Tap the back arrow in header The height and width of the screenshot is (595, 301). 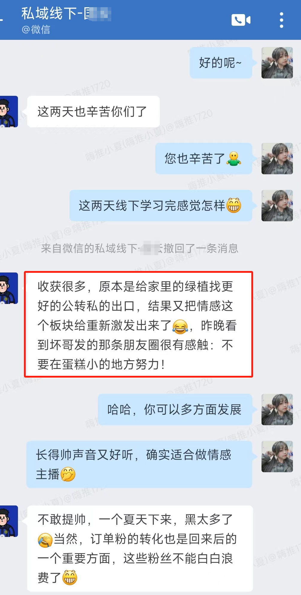point(1,20)
